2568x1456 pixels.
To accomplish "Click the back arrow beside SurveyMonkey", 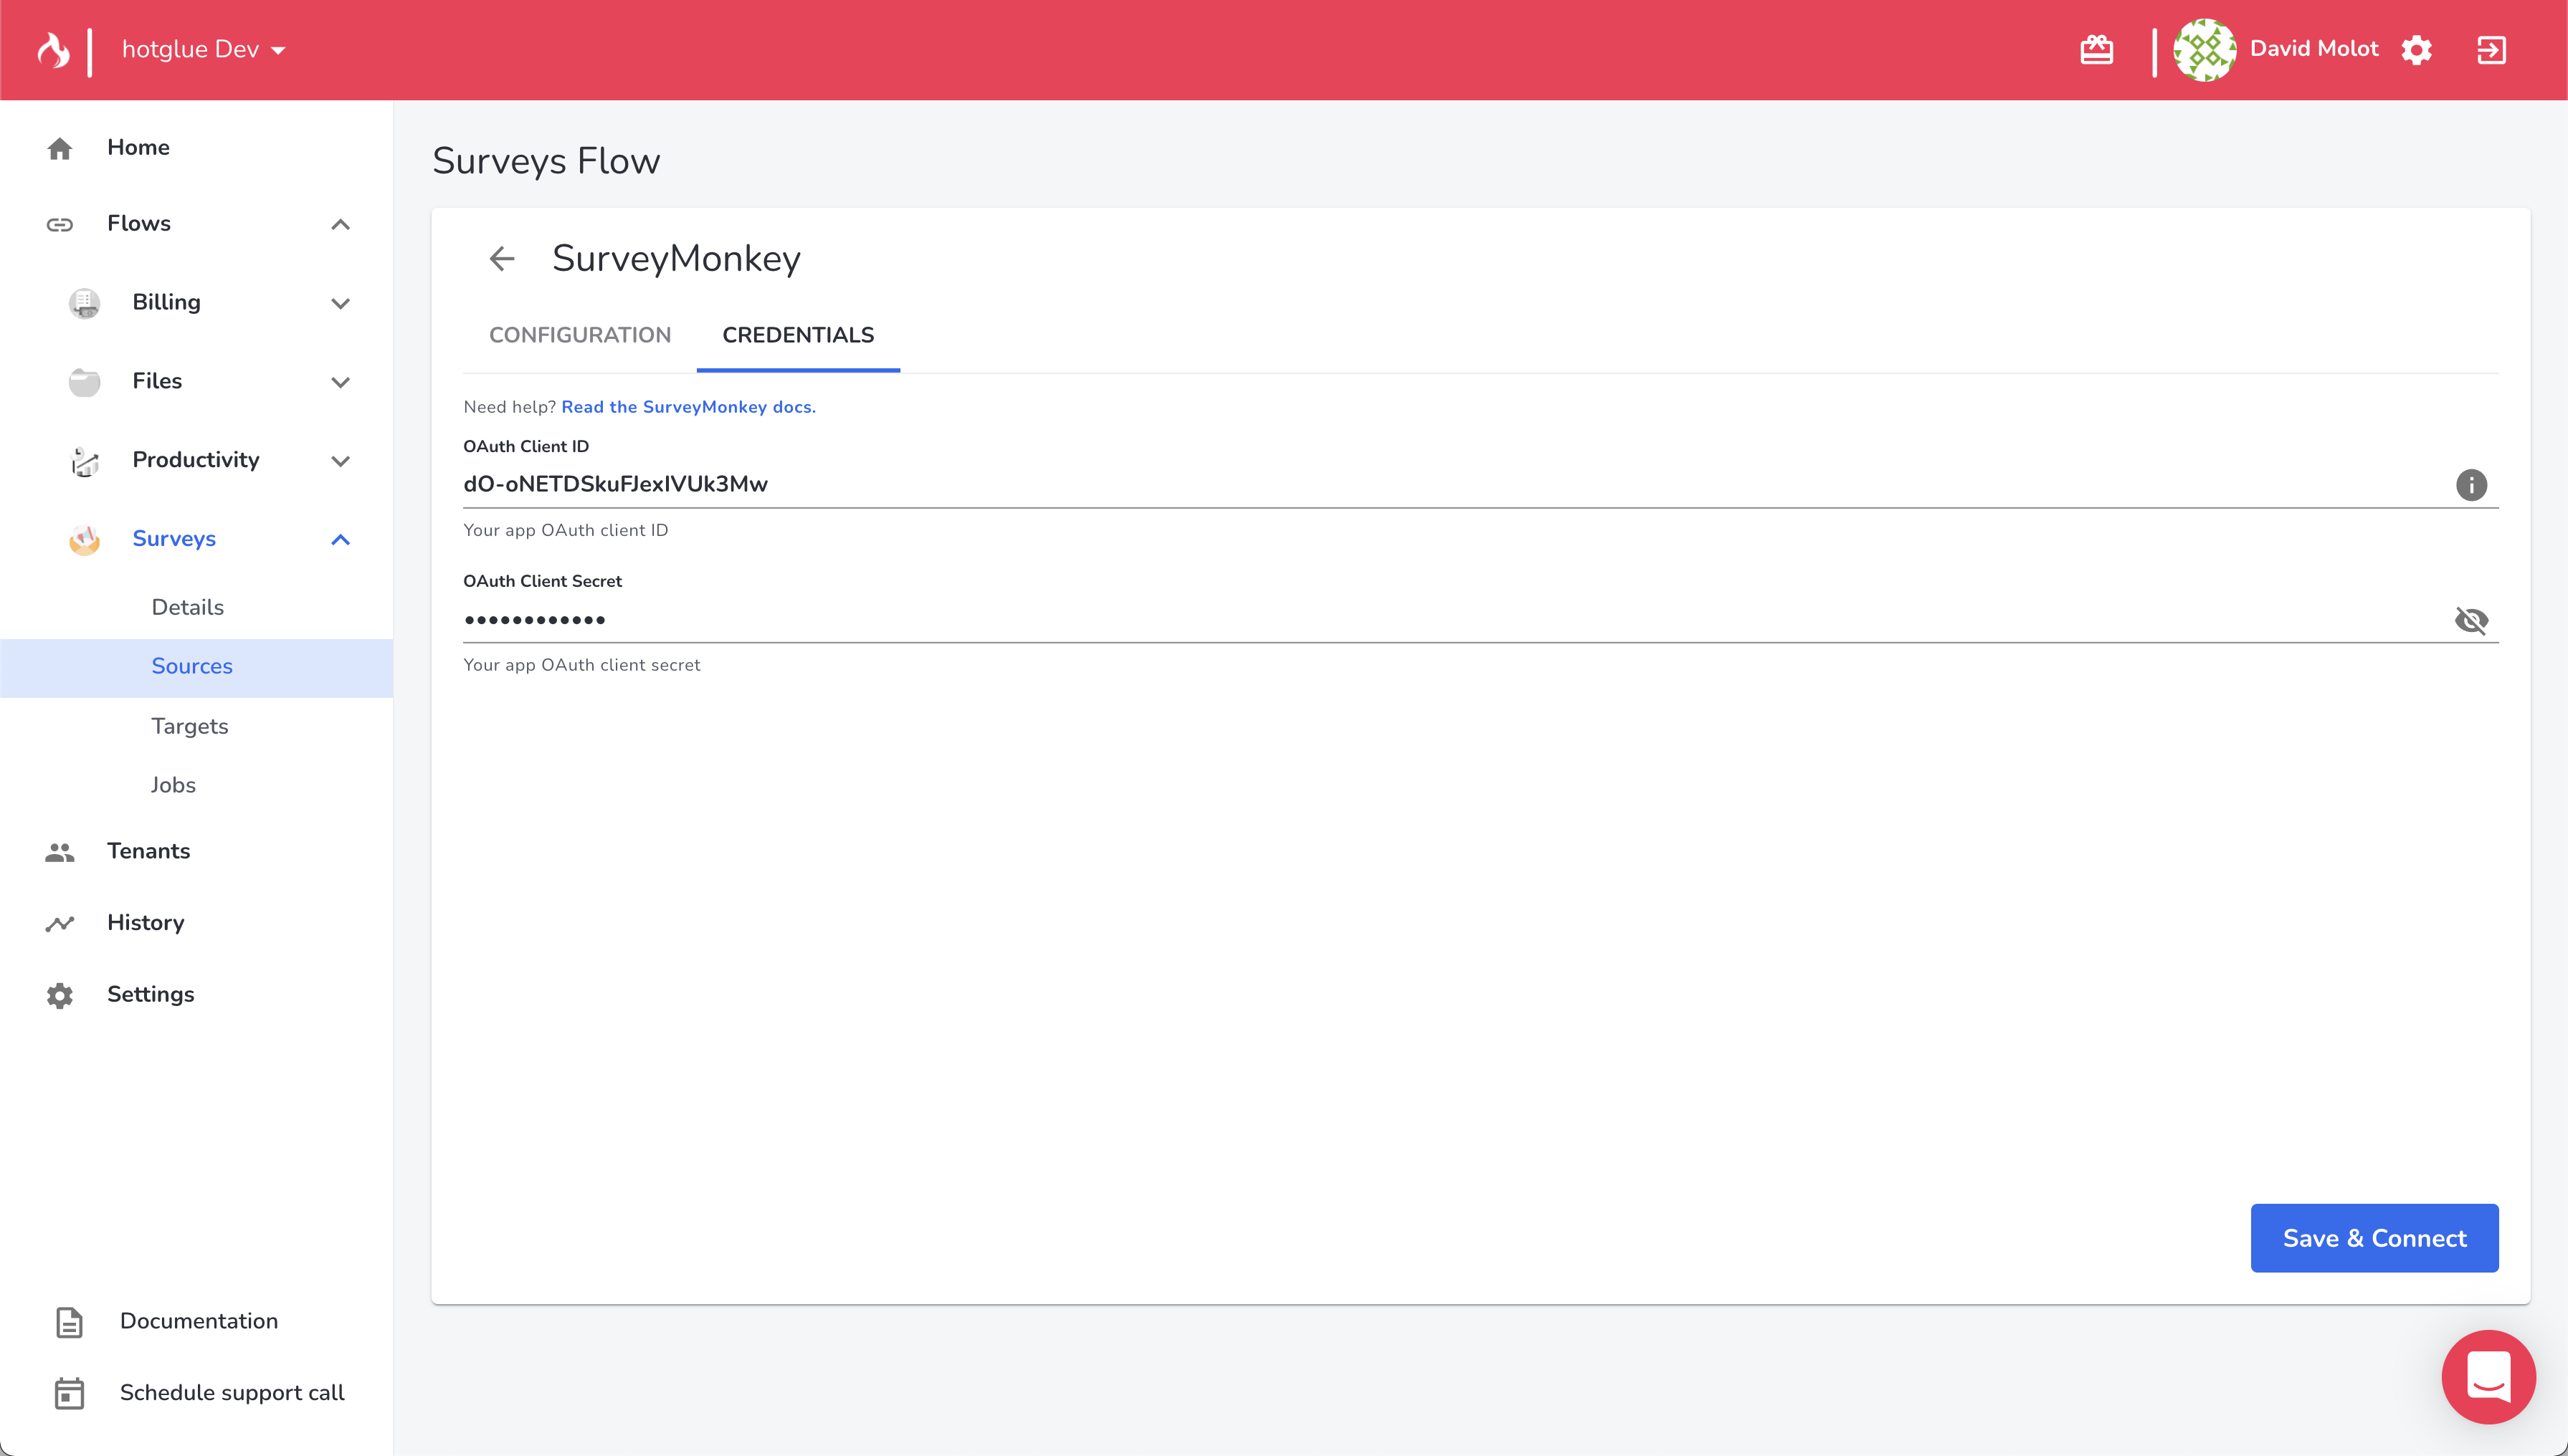I will click(501, 259).
